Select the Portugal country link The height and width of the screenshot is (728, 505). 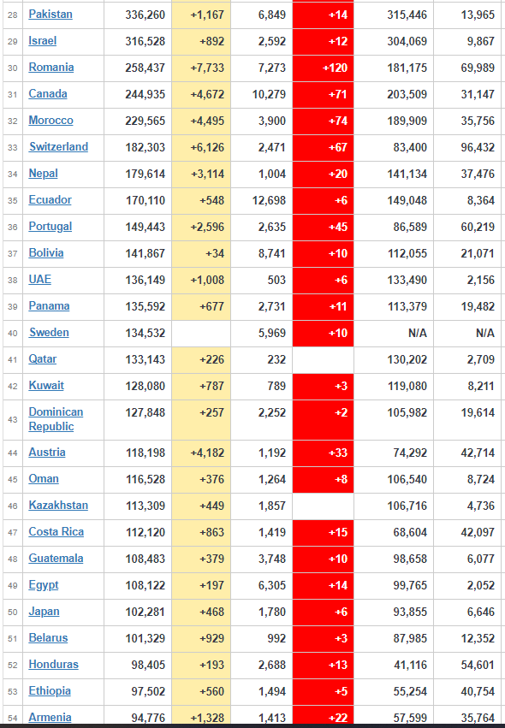click(x=50, y=227)
